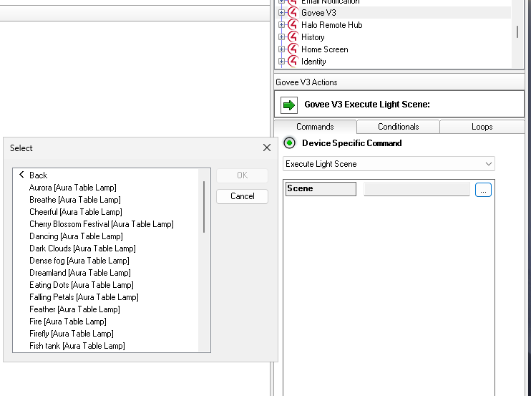Select the Device Specific Command radio button
The height and width of the screenshot is (396, 531).
coord(289,143)
